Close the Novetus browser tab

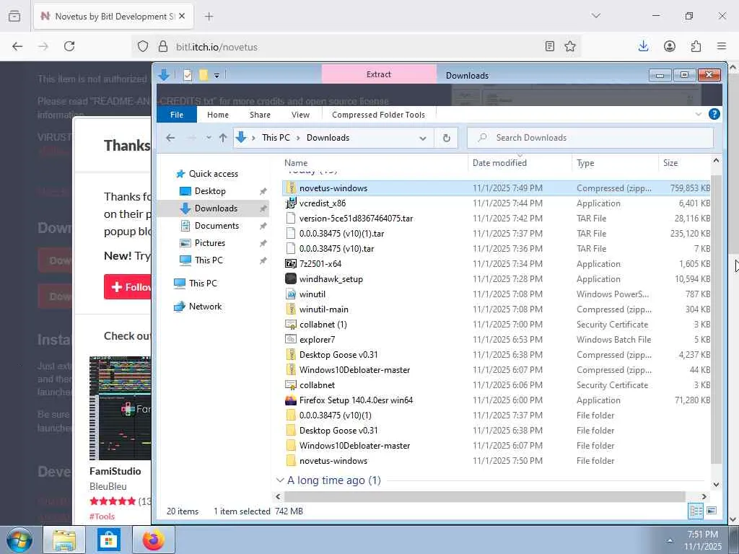(182, 16)
